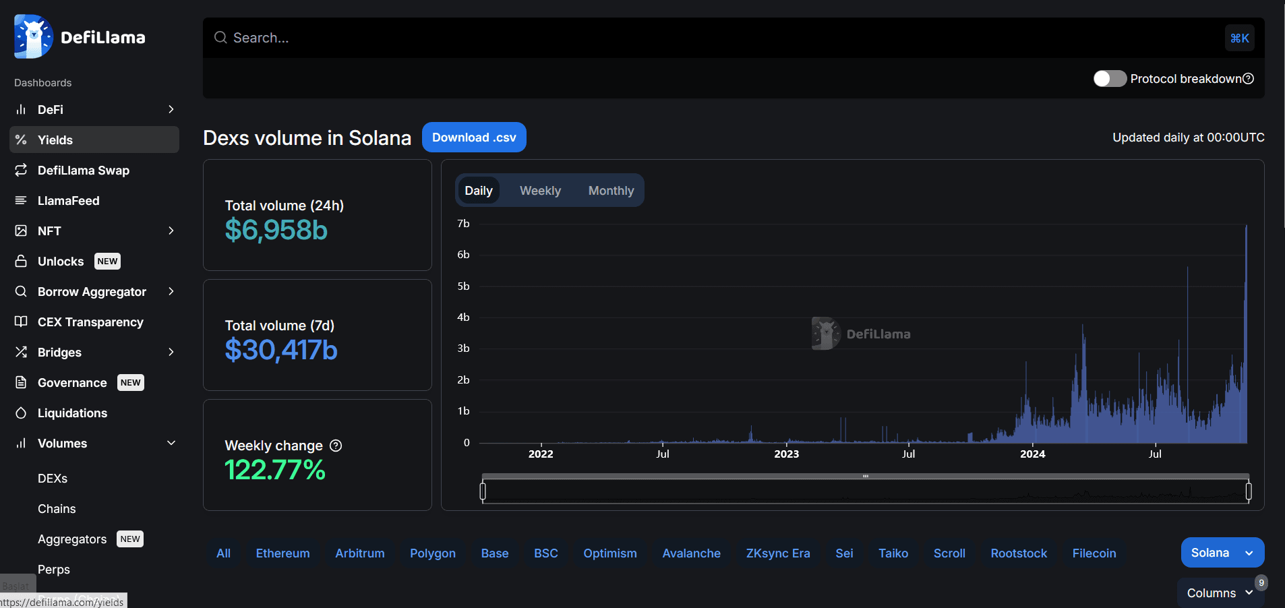Screen dimensions: 1285x608
Task: Click the Unlocks padlock icon
Action: [21, 261]
